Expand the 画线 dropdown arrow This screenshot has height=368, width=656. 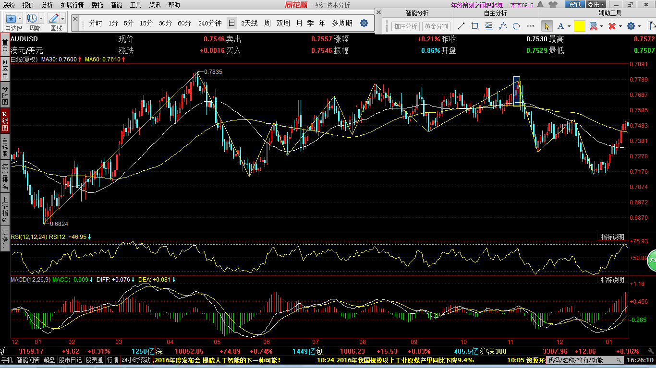(x=62, y=19)
